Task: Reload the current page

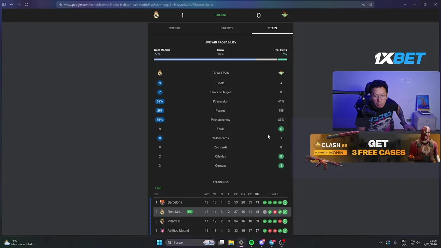Action: 26,4
